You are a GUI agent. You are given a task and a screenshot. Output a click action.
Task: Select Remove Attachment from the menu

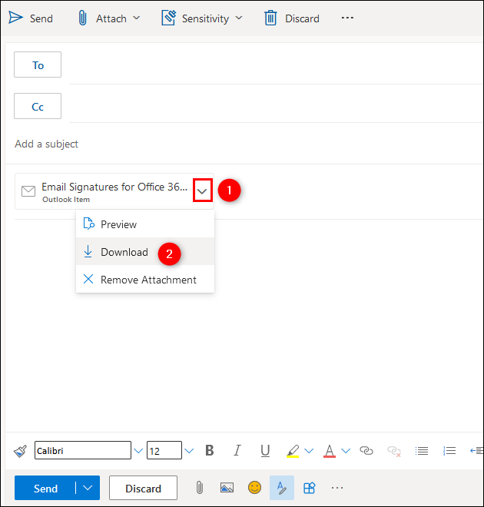coord(145,280)
